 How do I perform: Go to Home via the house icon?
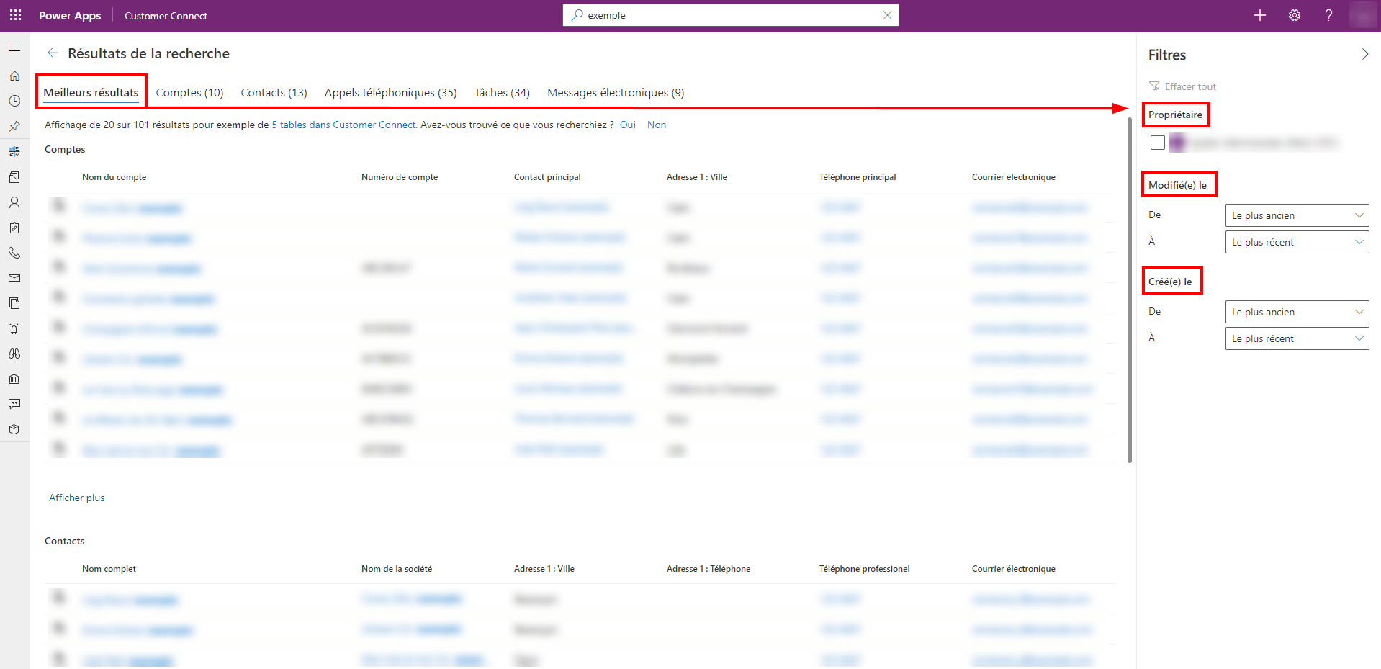tap(14, 76)
